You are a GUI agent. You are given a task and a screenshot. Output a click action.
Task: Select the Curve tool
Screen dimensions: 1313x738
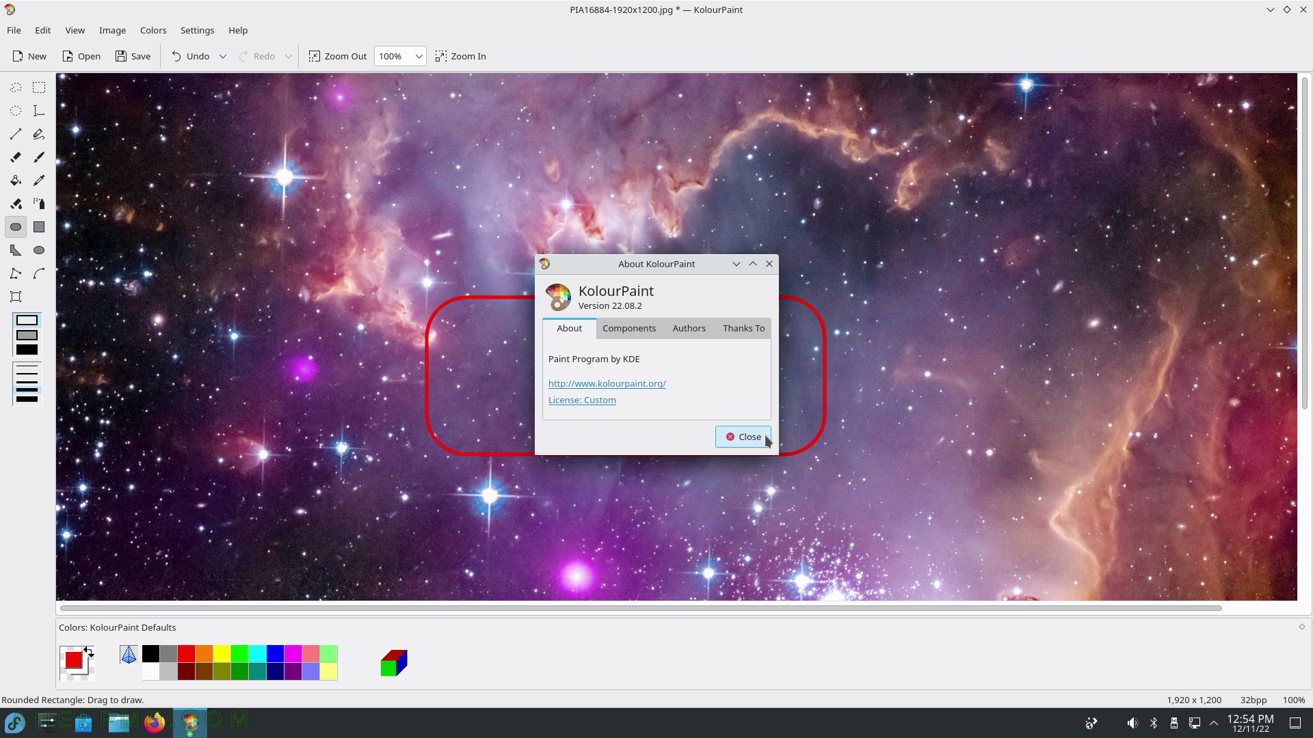[x=39, y=273]
